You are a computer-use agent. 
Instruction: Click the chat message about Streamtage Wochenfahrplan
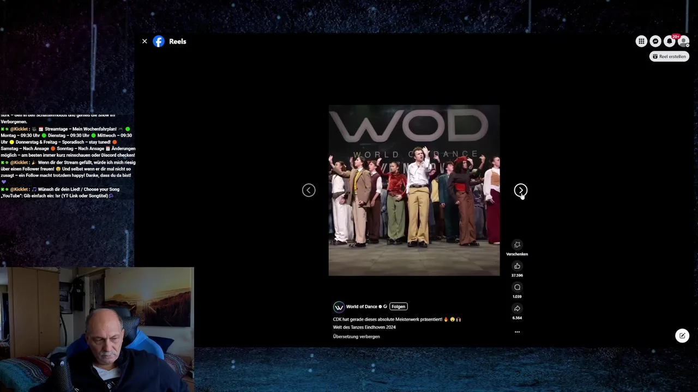click(68, 142)
